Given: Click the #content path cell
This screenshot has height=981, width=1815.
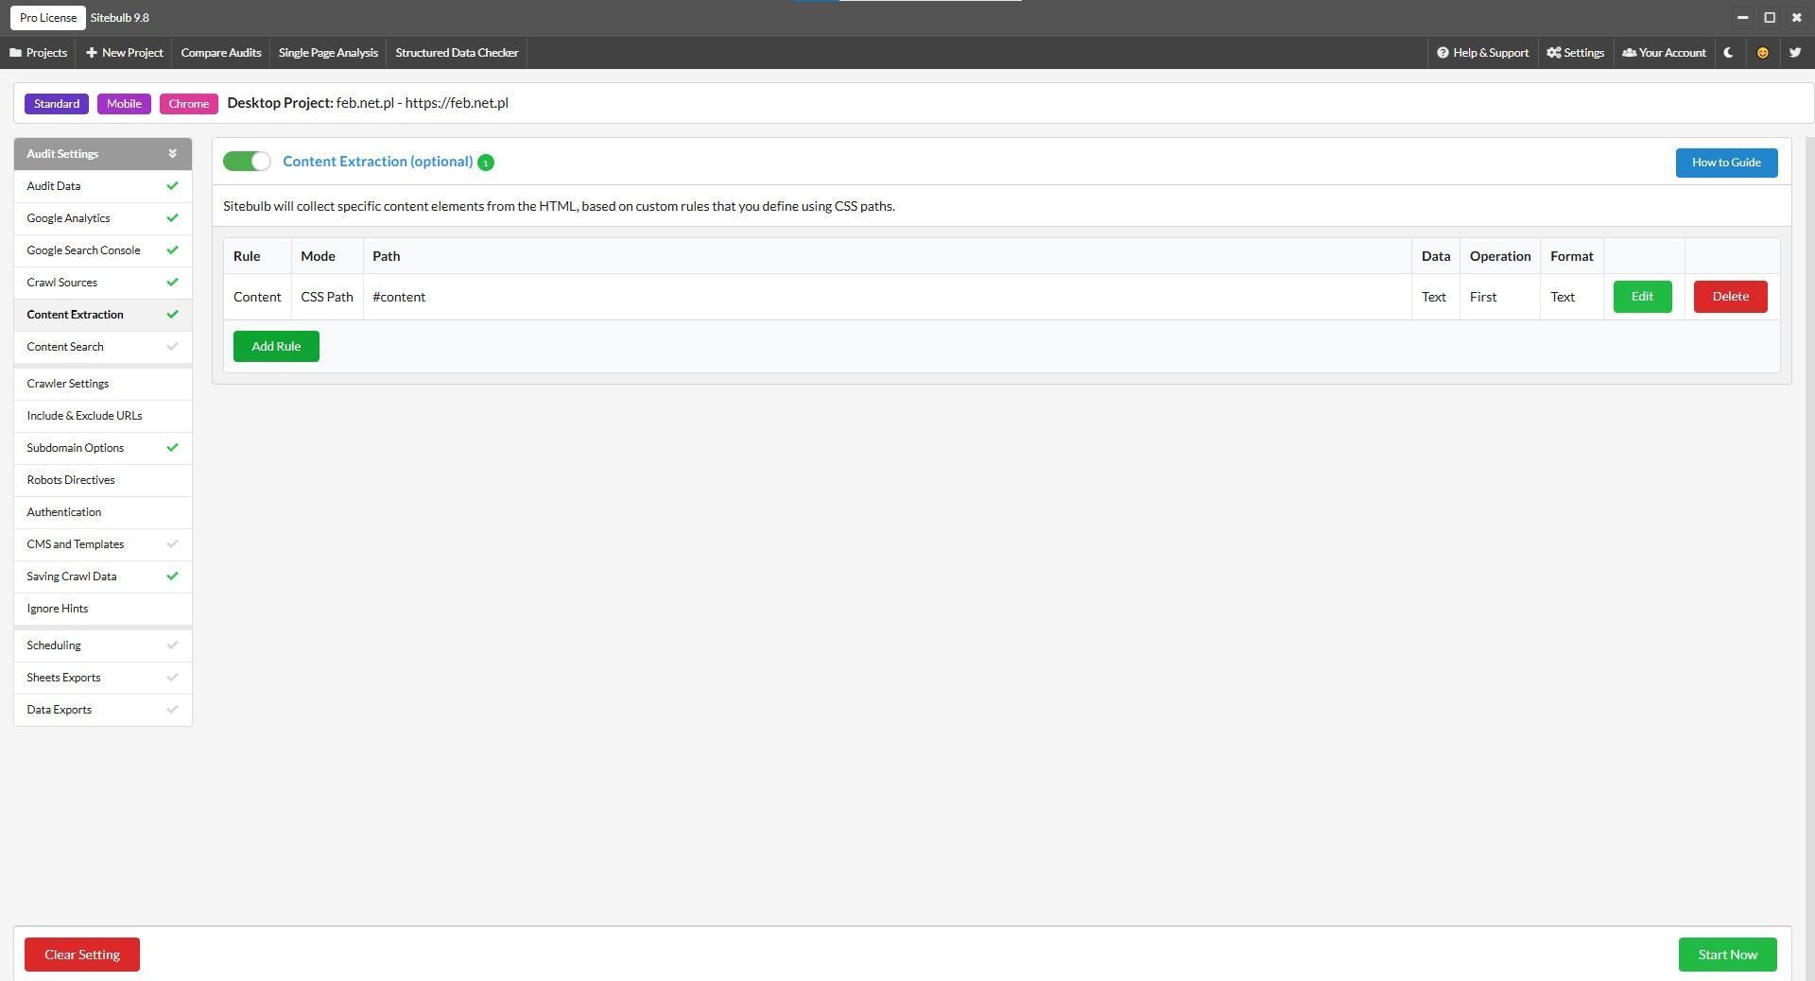Looking at the screenshot, I should pyautogui.click(x=887, y=297).
